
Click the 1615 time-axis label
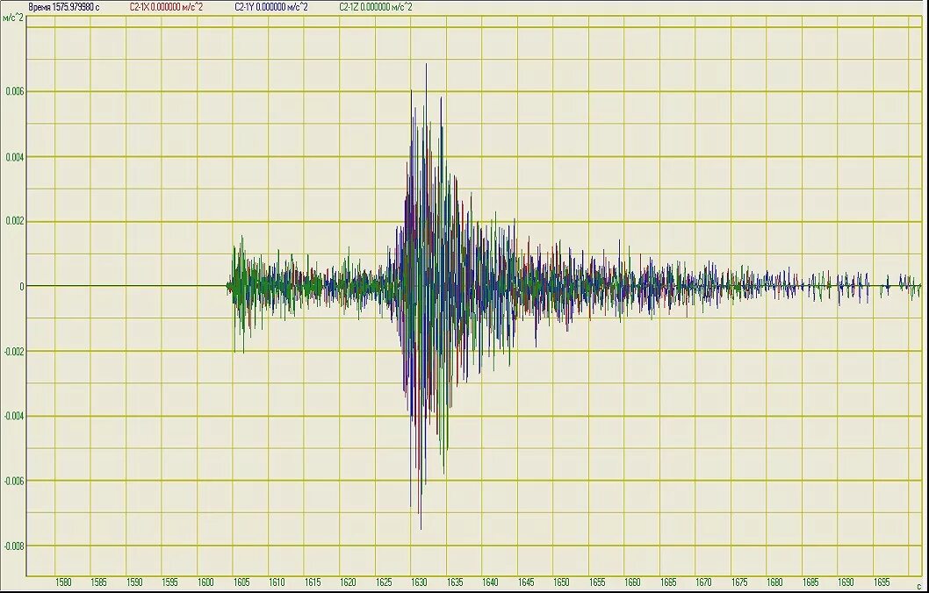[313, 582]
